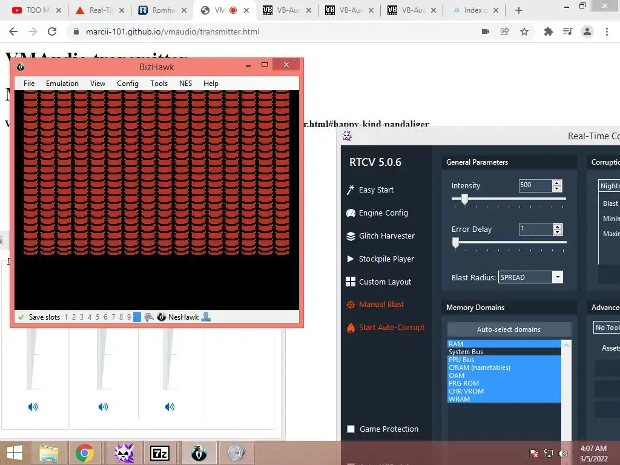
Task: Open Chrome profile avatar
Action: [x=587, y=31]
